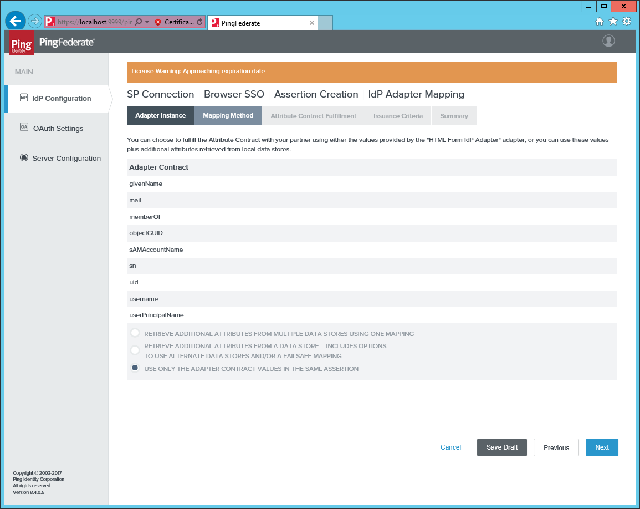640x509 pixels.
Task: Click the red certificate error icon
Action: (x=158, y=22)
